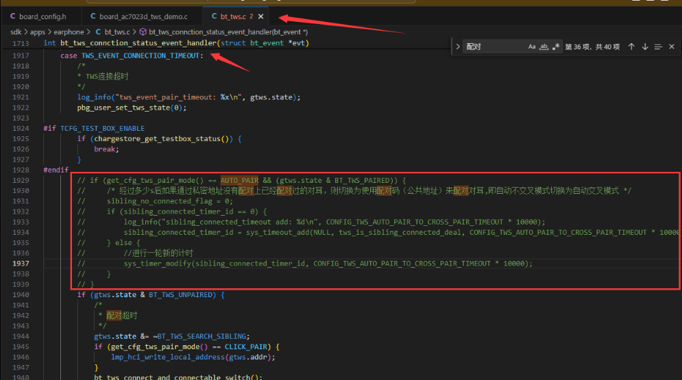The image size is (682, 380).
Task: Click CLICK_PAIR on line 1945
Action: 246,347
